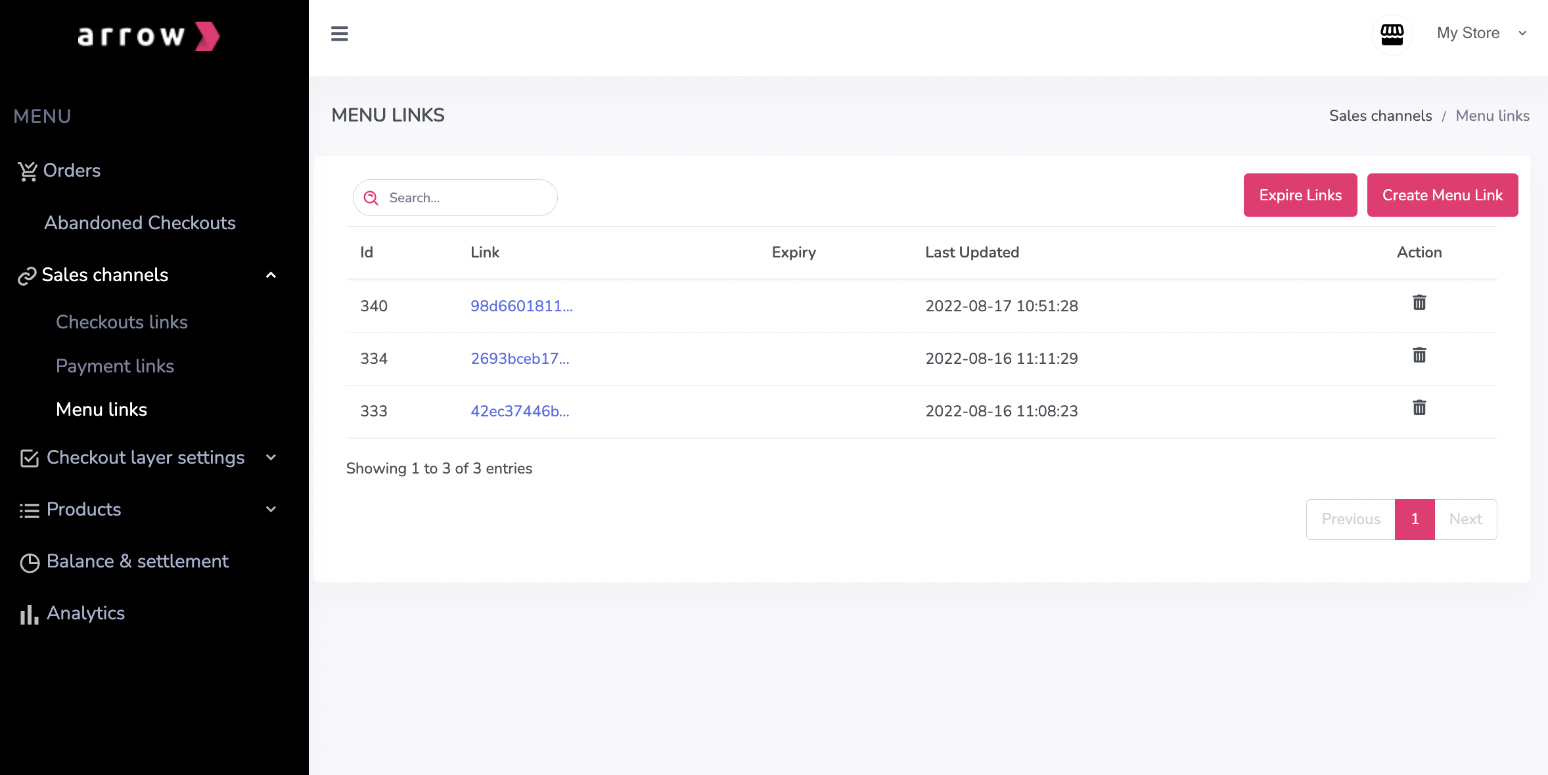Screen dimensions: 1548x775
Task: Expand Checkout layer settings menu
Action: (271, 458)
